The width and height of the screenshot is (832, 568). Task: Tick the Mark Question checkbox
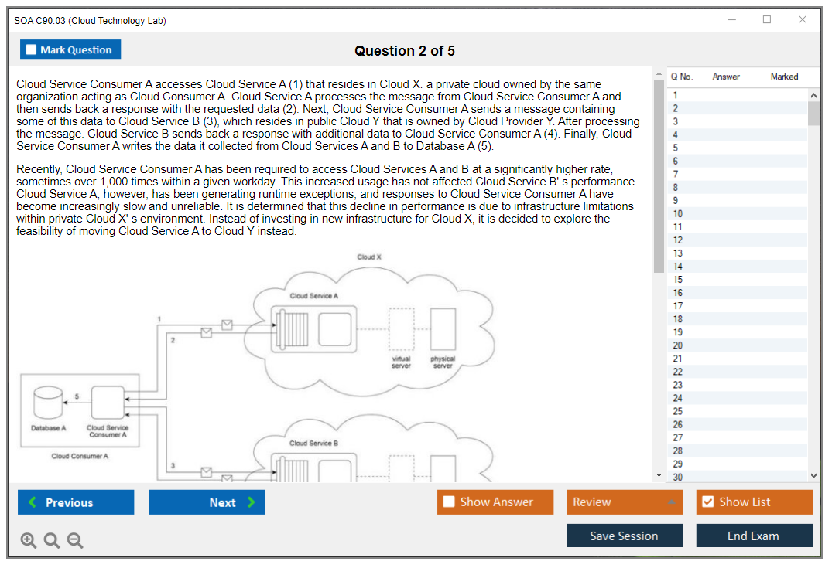pyautogui.click(x=32, y=50)
